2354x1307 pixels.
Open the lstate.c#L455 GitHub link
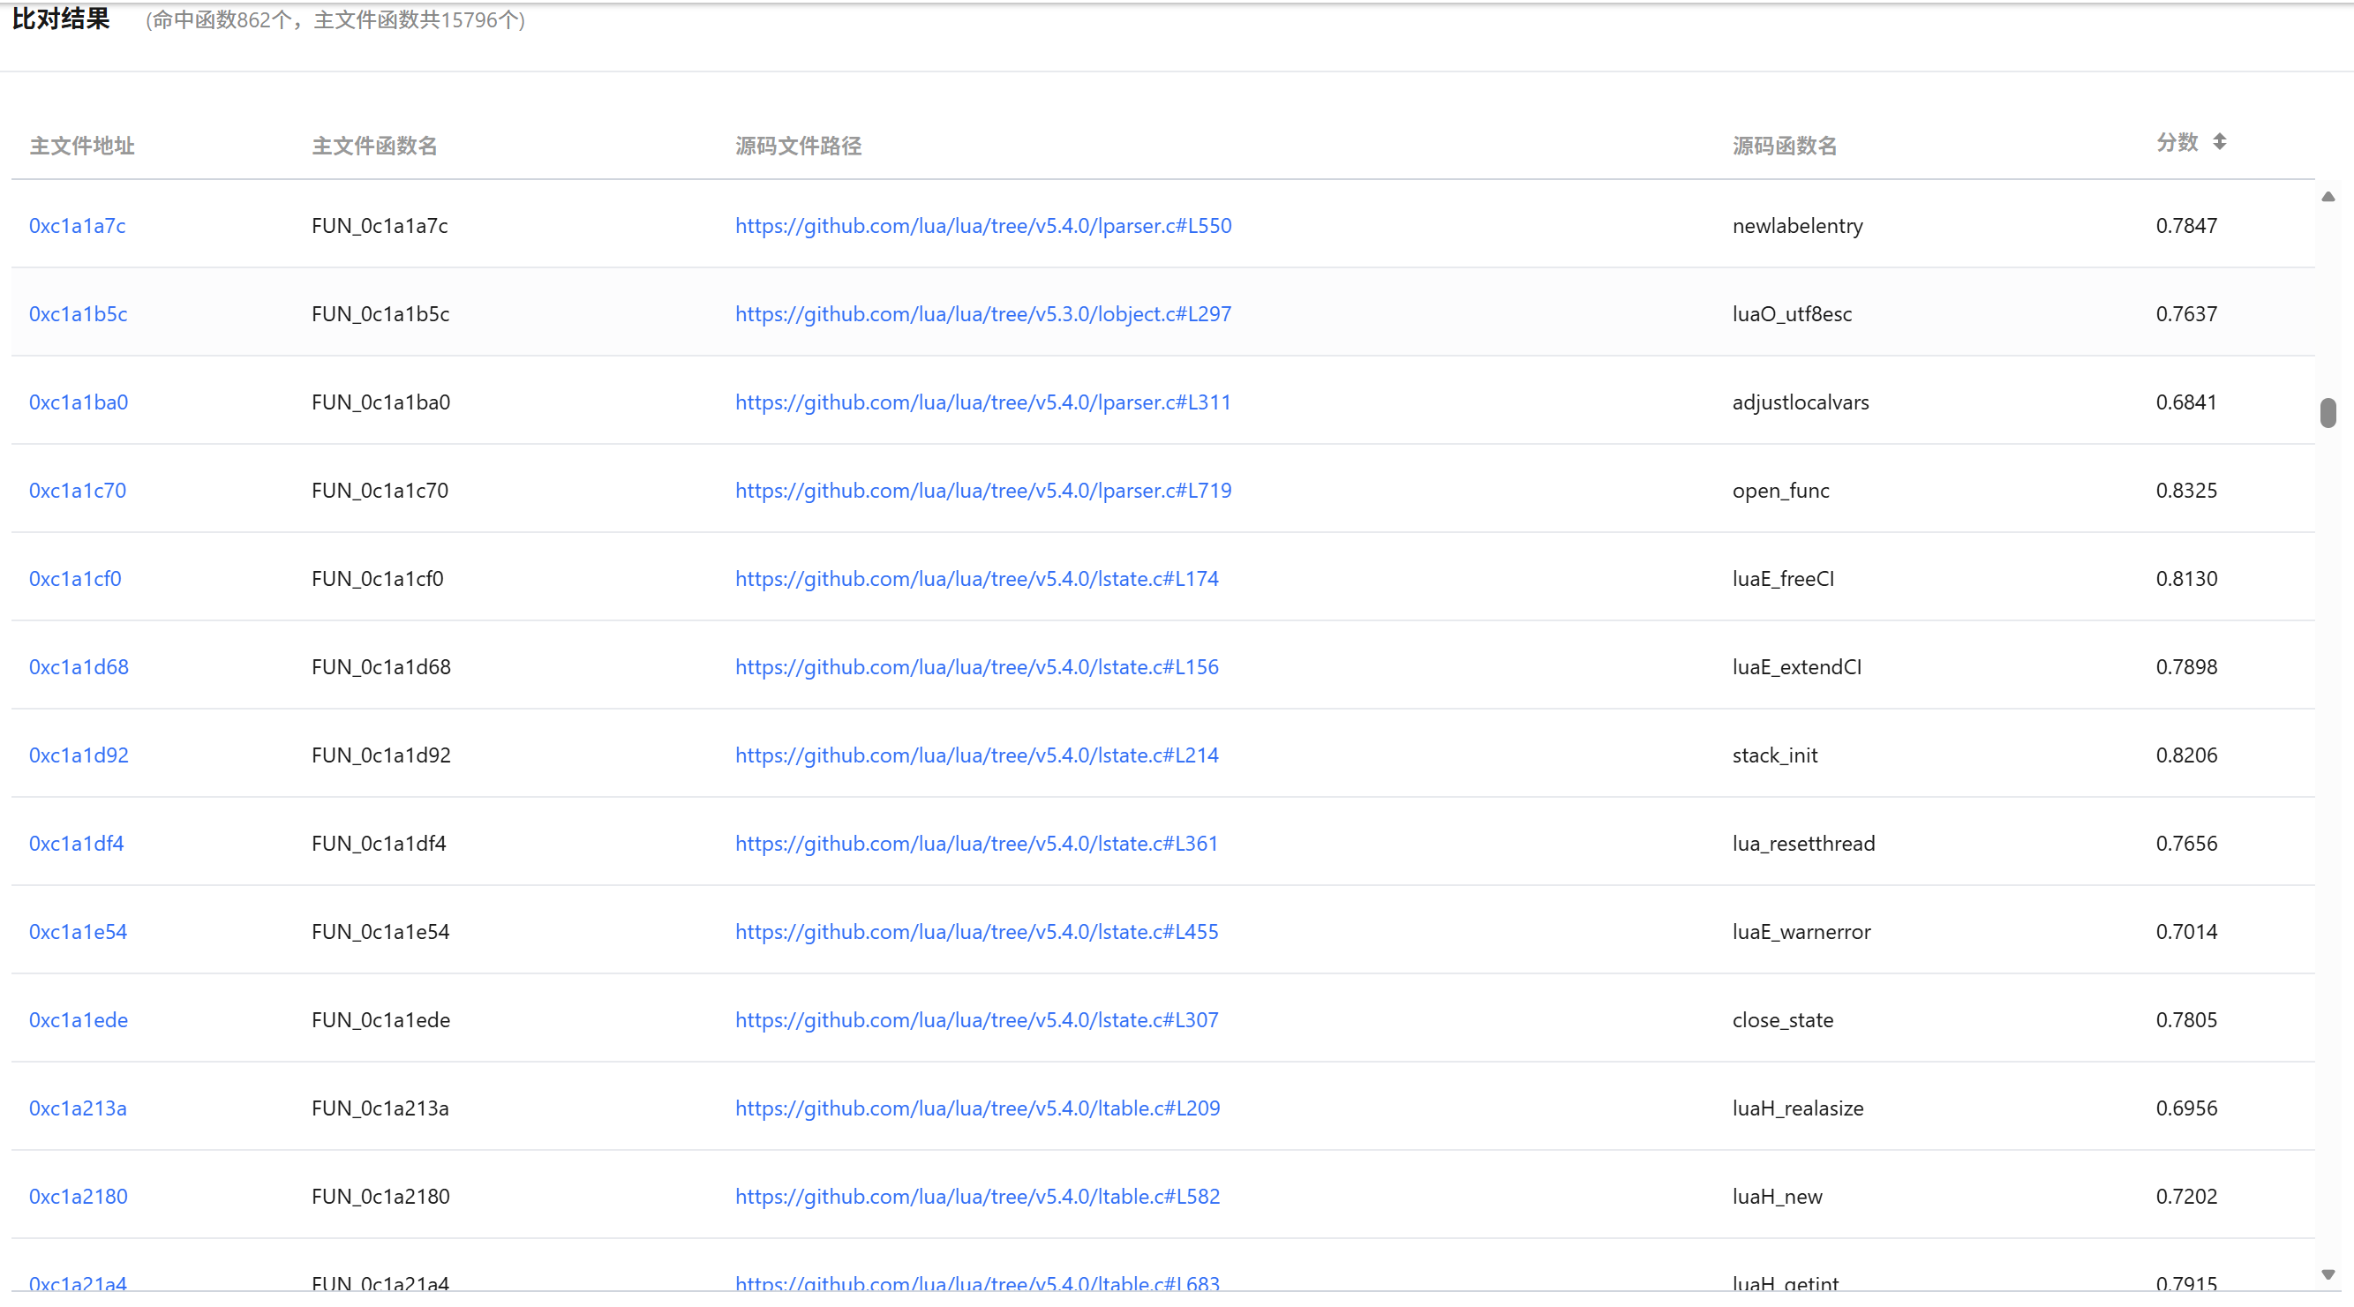tap(977, 932)
